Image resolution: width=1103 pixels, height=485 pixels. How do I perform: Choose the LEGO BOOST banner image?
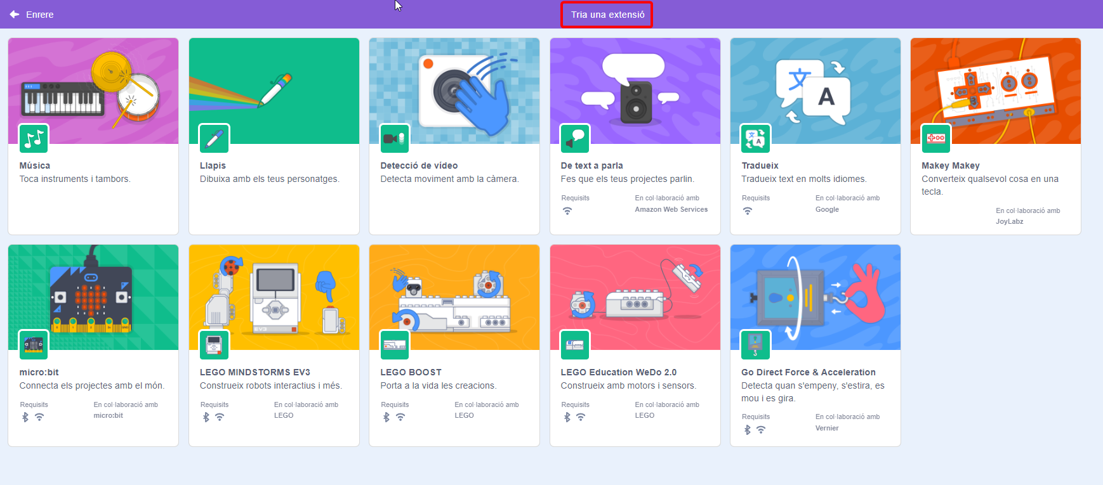pos(454,292)
